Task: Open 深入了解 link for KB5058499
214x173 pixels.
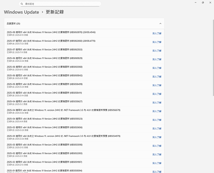Action: click(x=157, y=85)
